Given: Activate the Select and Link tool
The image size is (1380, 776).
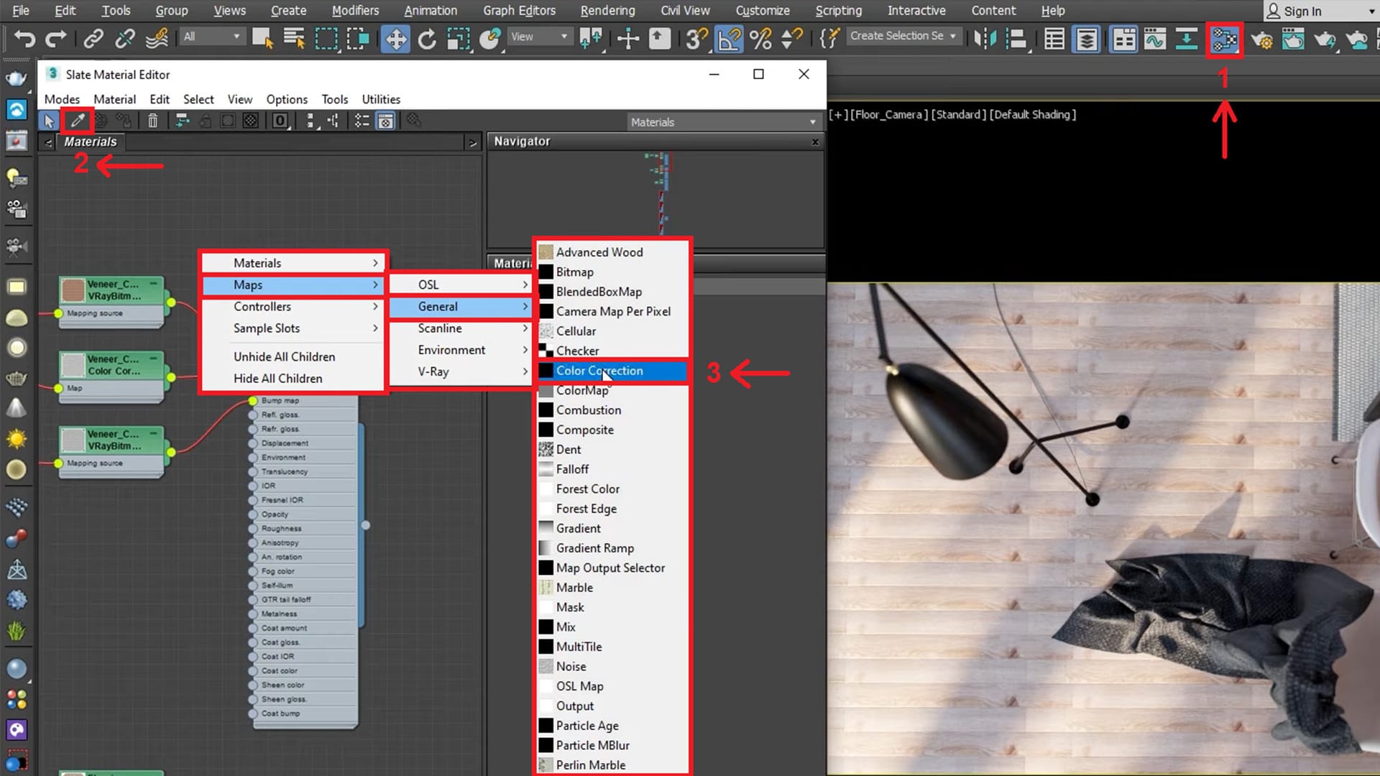Looking at the screenshot, I should pyautogui.click(x=93, y=38).
